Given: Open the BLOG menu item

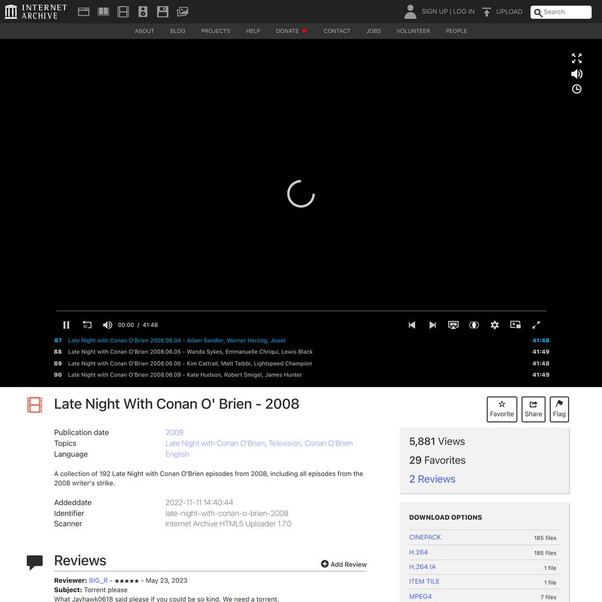Looking at the screenshot, I should click(178, 31).
